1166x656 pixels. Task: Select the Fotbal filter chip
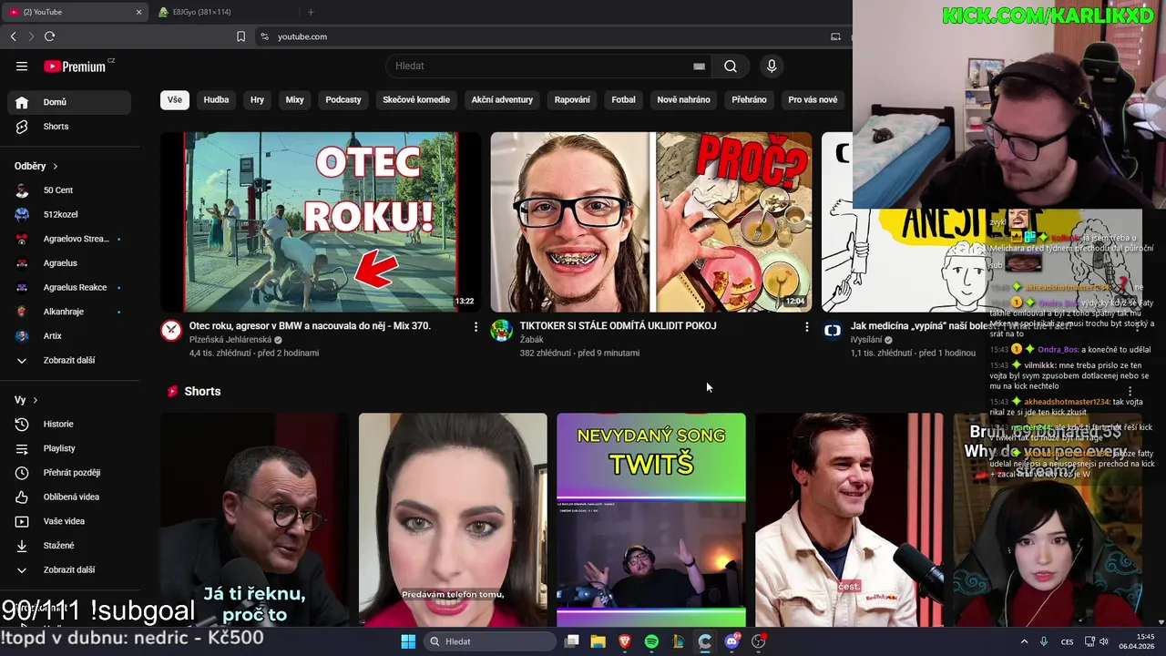[x=623, y=100]
